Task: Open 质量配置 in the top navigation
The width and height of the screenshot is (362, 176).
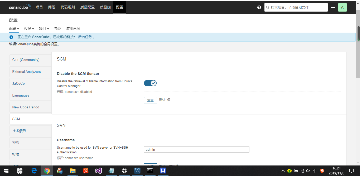Action: coord(88,7)
